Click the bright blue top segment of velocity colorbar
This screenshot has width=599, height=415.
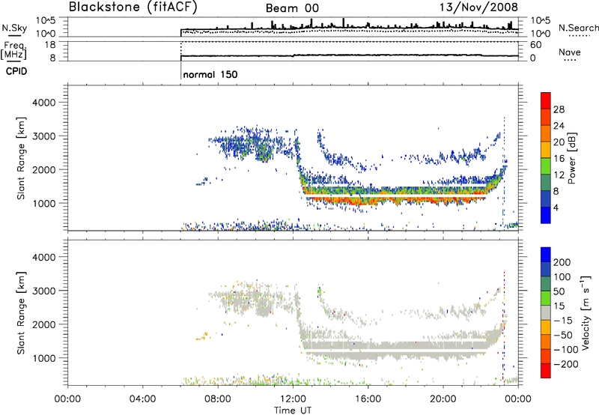(546, 255)
